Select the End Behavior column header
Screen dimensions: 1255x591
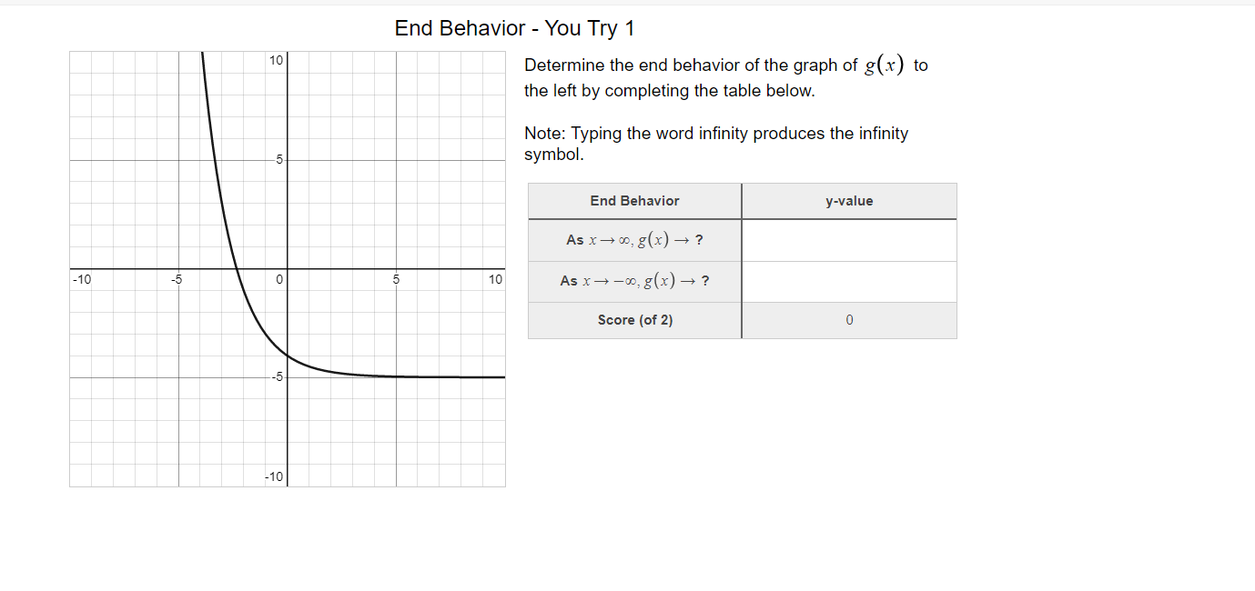click(x=633, y=200)
